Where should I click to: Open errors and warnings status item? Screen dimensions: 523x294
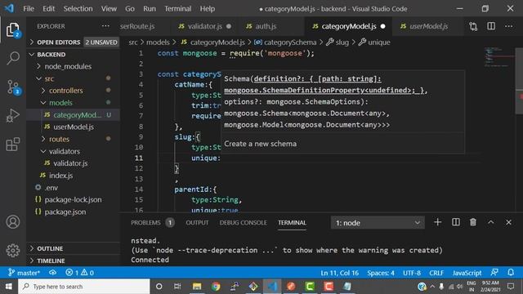(80, 273)
